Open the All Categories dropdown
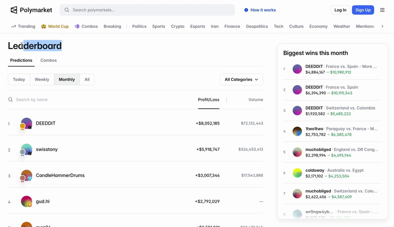The width and height of the screenshot is (394, 227). (x=242, y=80)
